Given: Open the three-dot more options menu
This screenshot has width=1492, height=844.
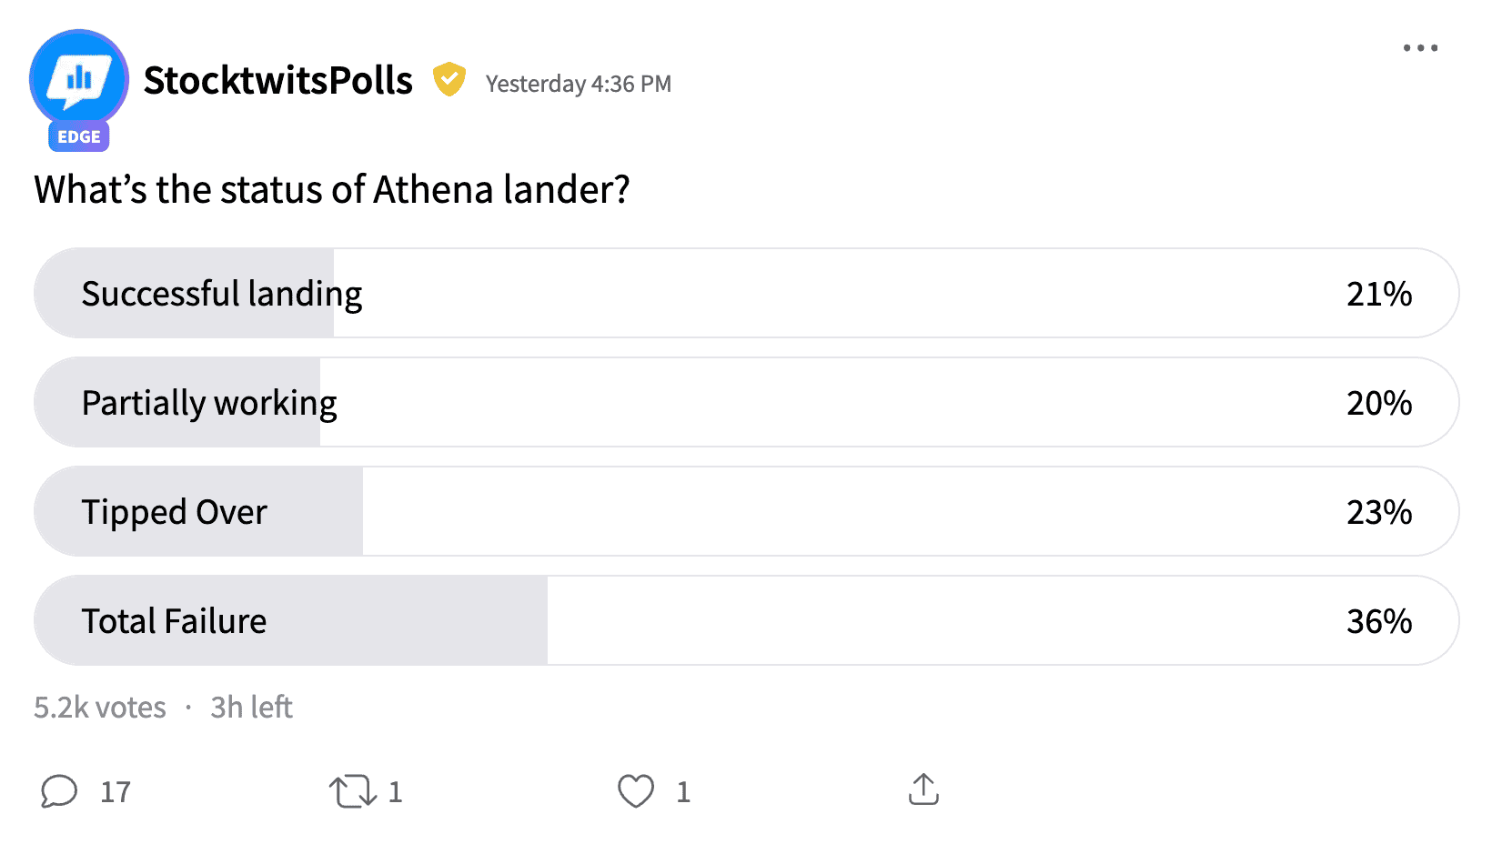Looking at the screenshot, I should pos(1419,48).
